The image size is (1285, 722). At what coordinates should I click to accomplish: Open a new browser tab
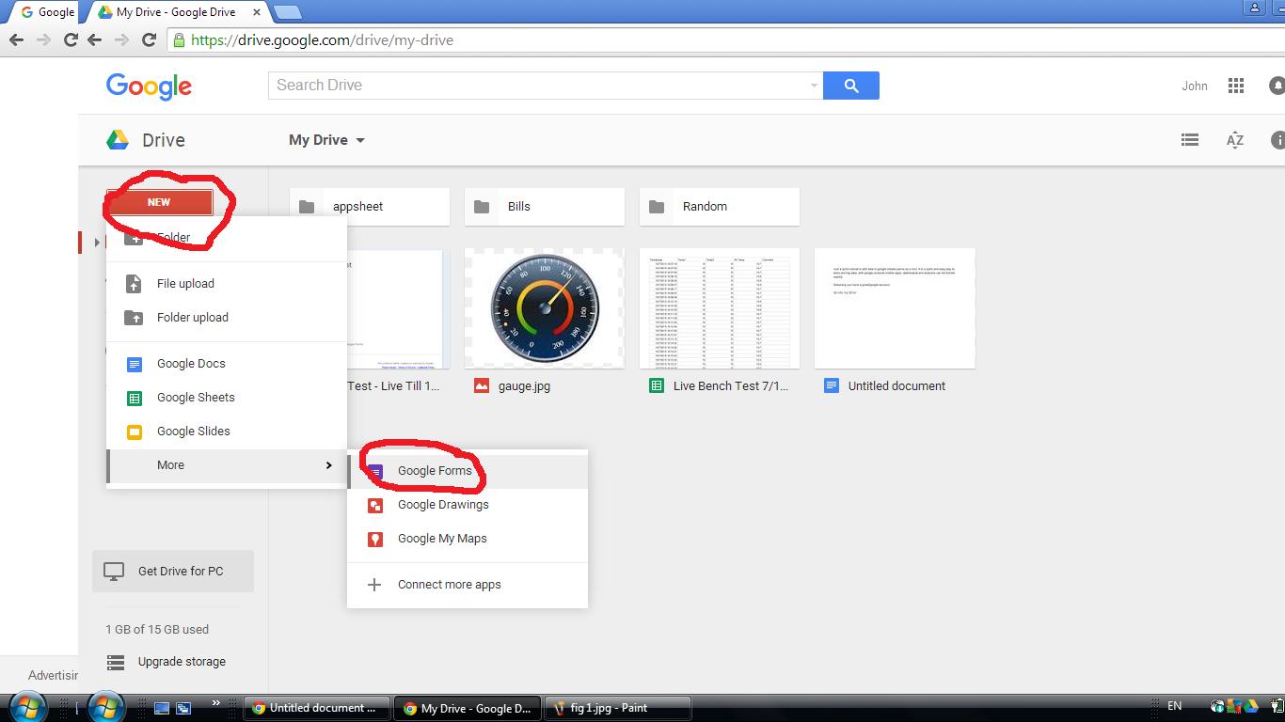(287, 12)
